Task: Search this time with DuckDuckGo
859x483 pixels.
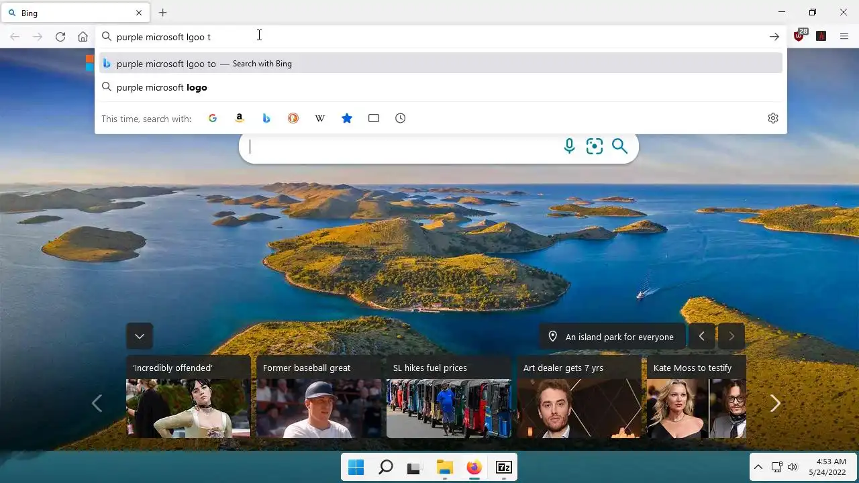Action: pyautogui.click(x=293, y=118)
